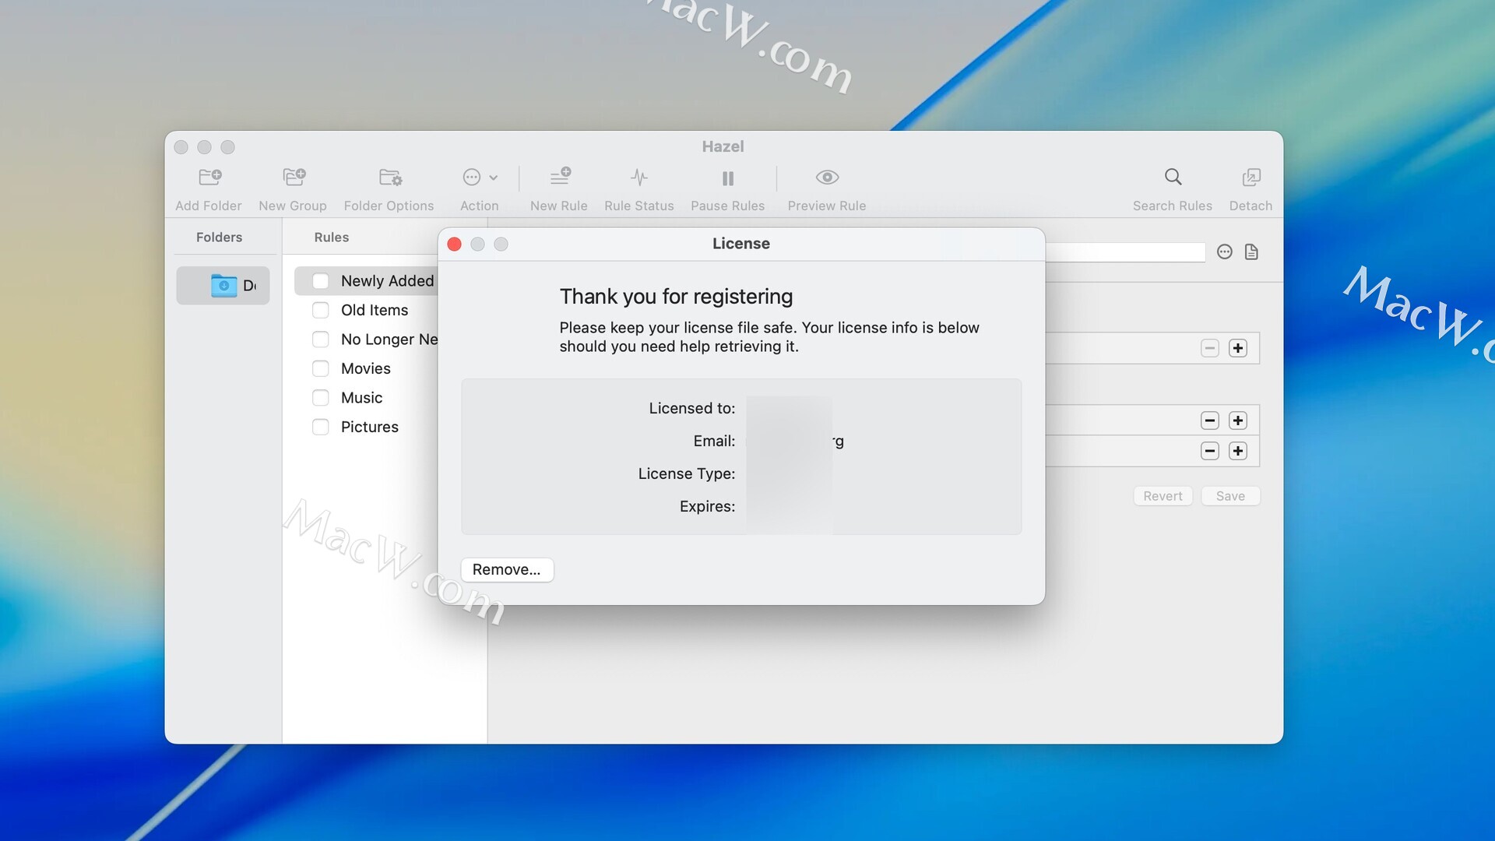Select the Music rule in the list
The width and height of the screenshot is (1495, 841).
[362, 398]
